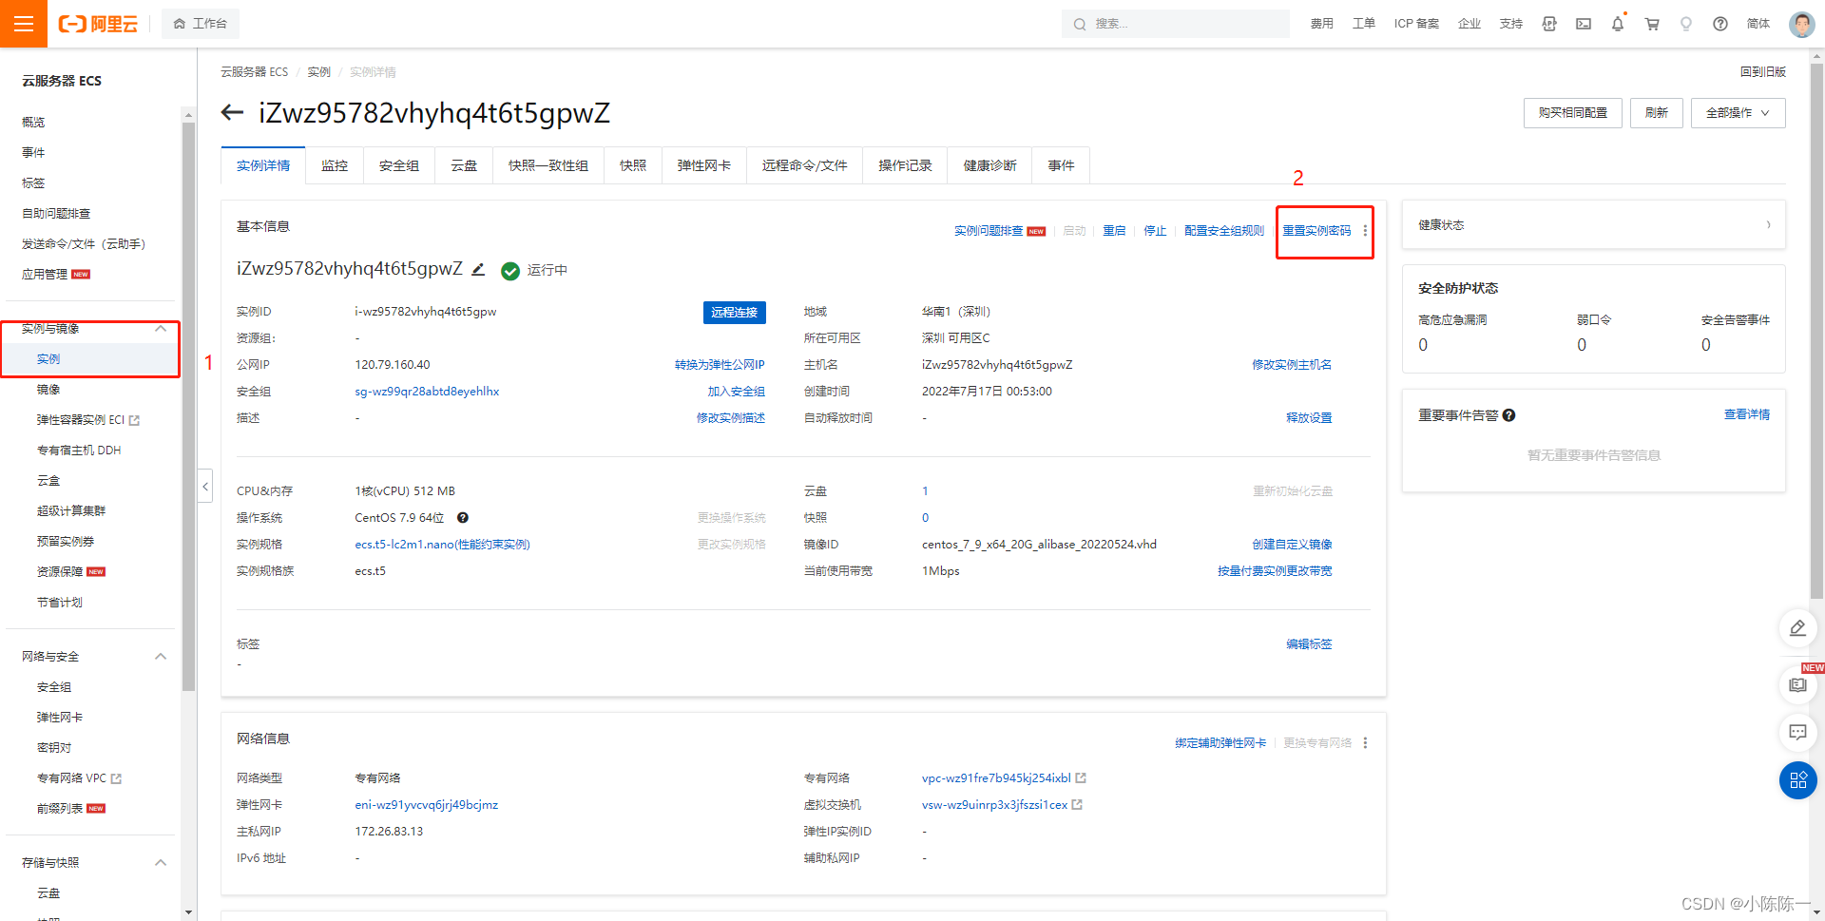Switch to the 安全组 tab
Image resolution: width=1825 pixels, height=921 pixels.
[x=399, y=165]
